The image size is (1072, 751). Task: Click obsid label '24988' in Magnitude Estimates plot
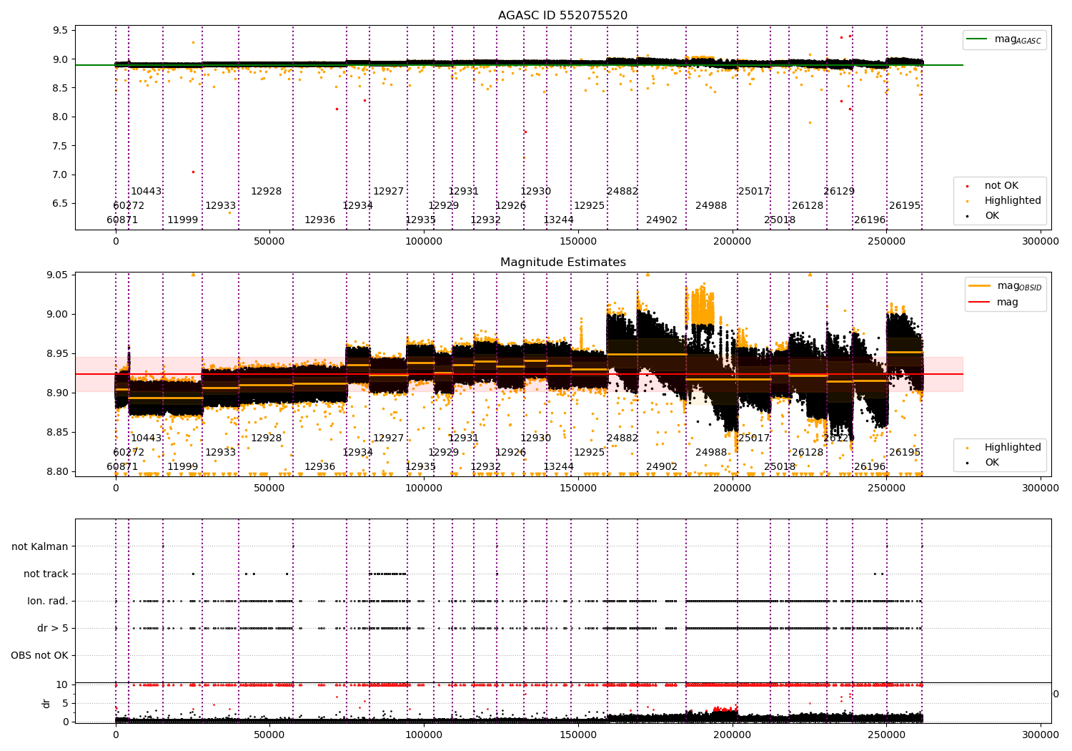coord(711,453)
